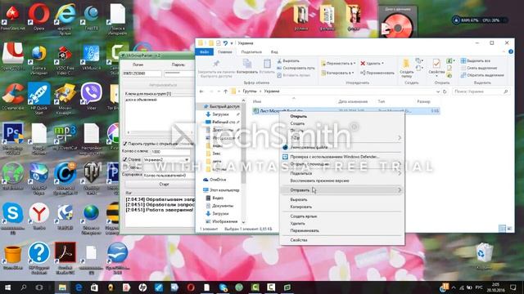
Task: Toggle the City checkbox below Country in VkGroupParser
Action: pyautogui.click(x=125, y=167)
